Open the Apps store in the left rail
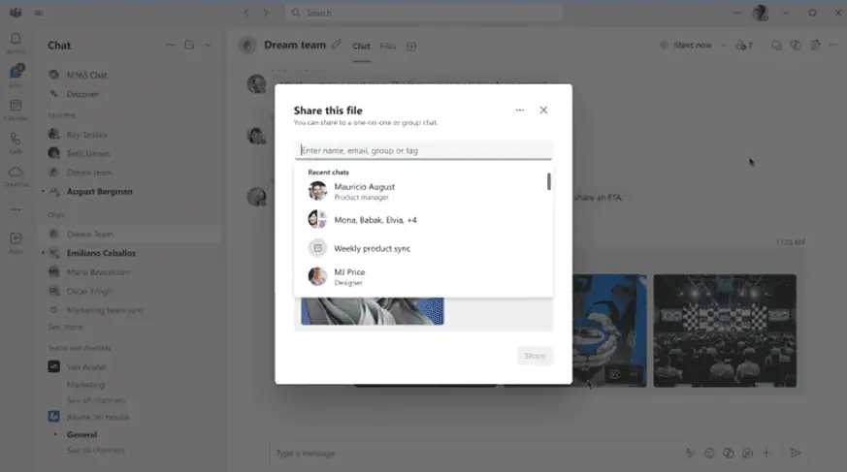The image size is (847, 472). [16, 241]
